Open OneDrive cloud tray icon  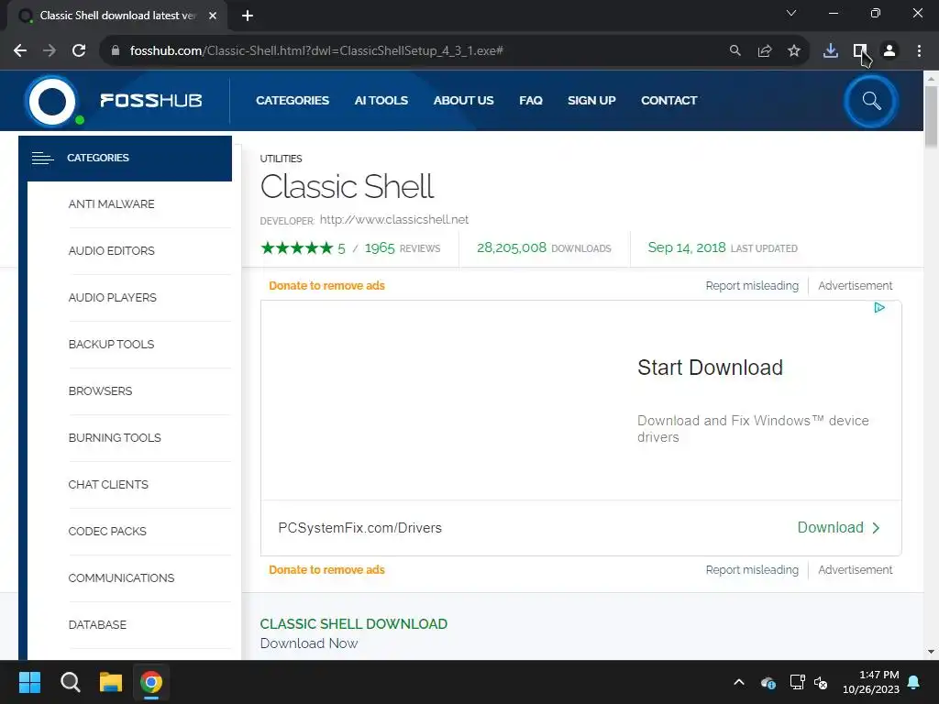768,682
